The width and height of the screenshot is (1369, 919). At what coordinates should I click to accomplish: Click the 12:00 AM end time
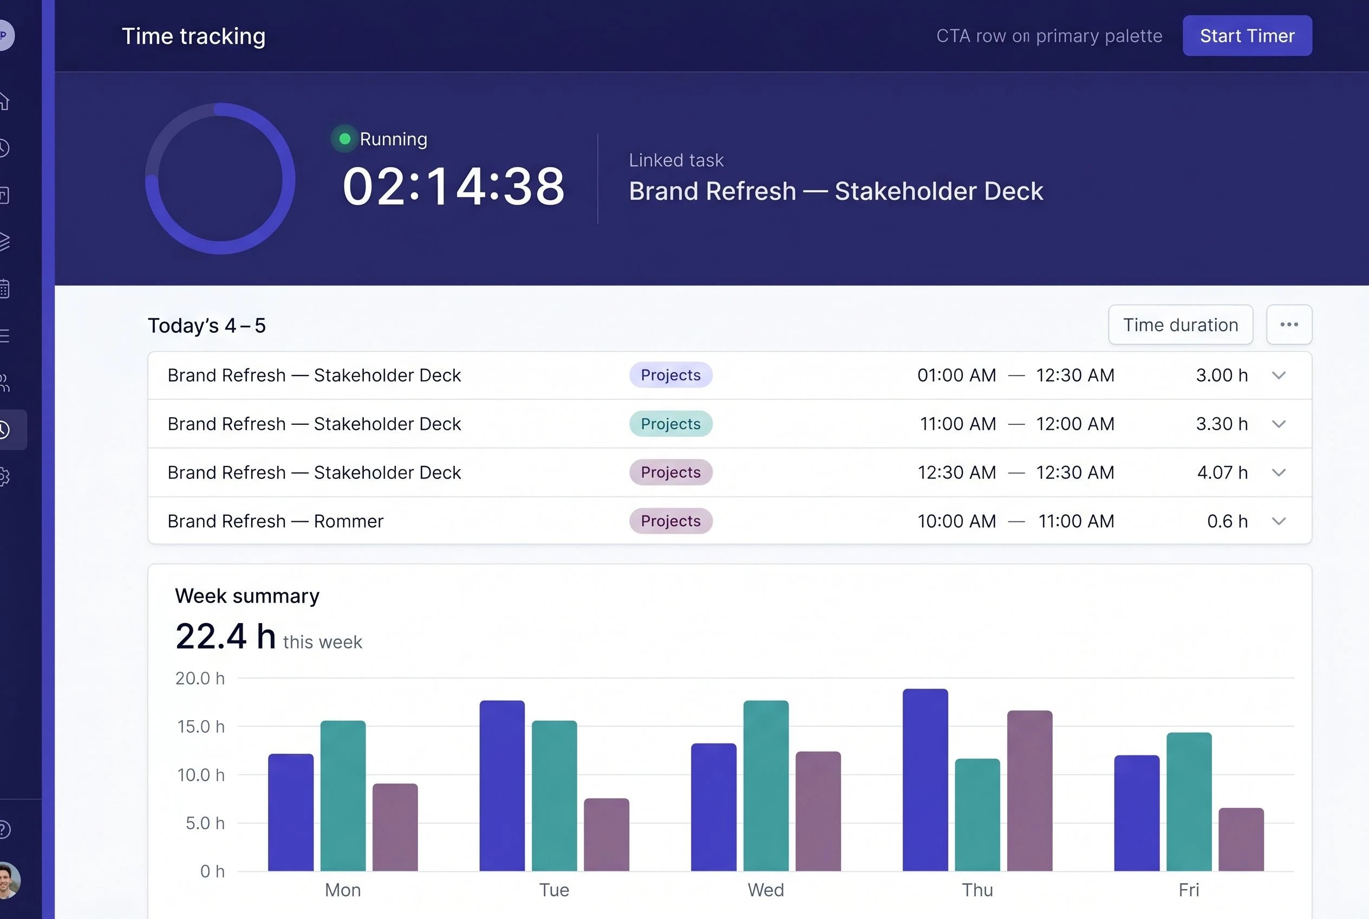point(1075,424)
